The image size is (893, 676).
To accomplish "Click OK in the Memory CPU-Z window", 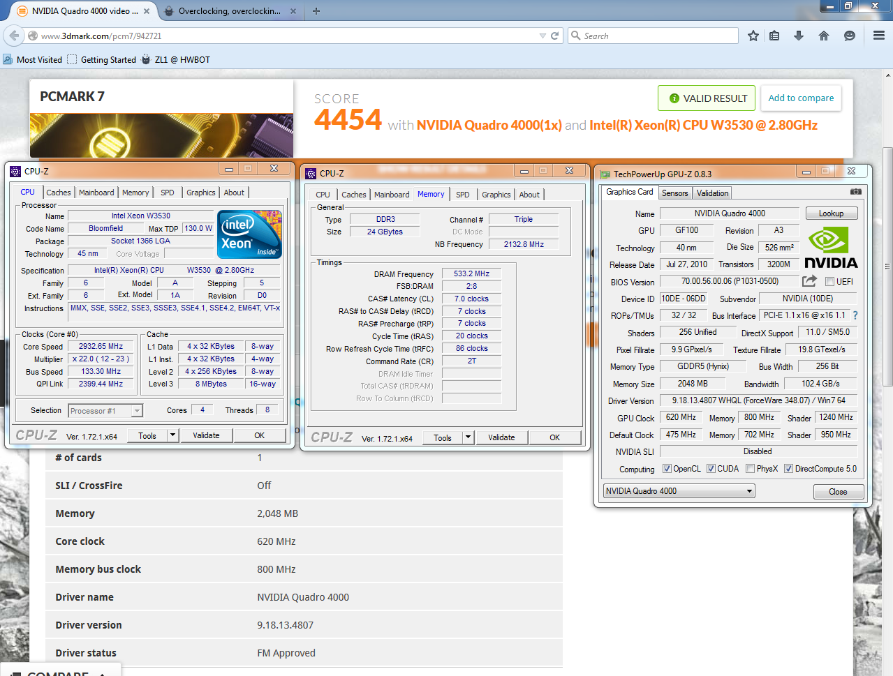I will coord(554,438).
